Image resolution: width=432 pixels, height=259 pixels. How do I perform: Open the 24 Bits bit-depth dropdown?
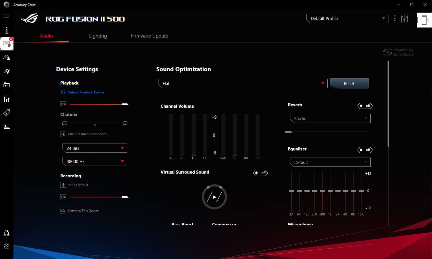click(95, 148)
